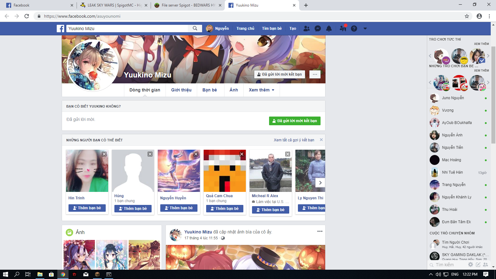The height and width of the screenshot is (279, 496).
Task: Open the Windows Start menu
Action: [x=6, y=274]
